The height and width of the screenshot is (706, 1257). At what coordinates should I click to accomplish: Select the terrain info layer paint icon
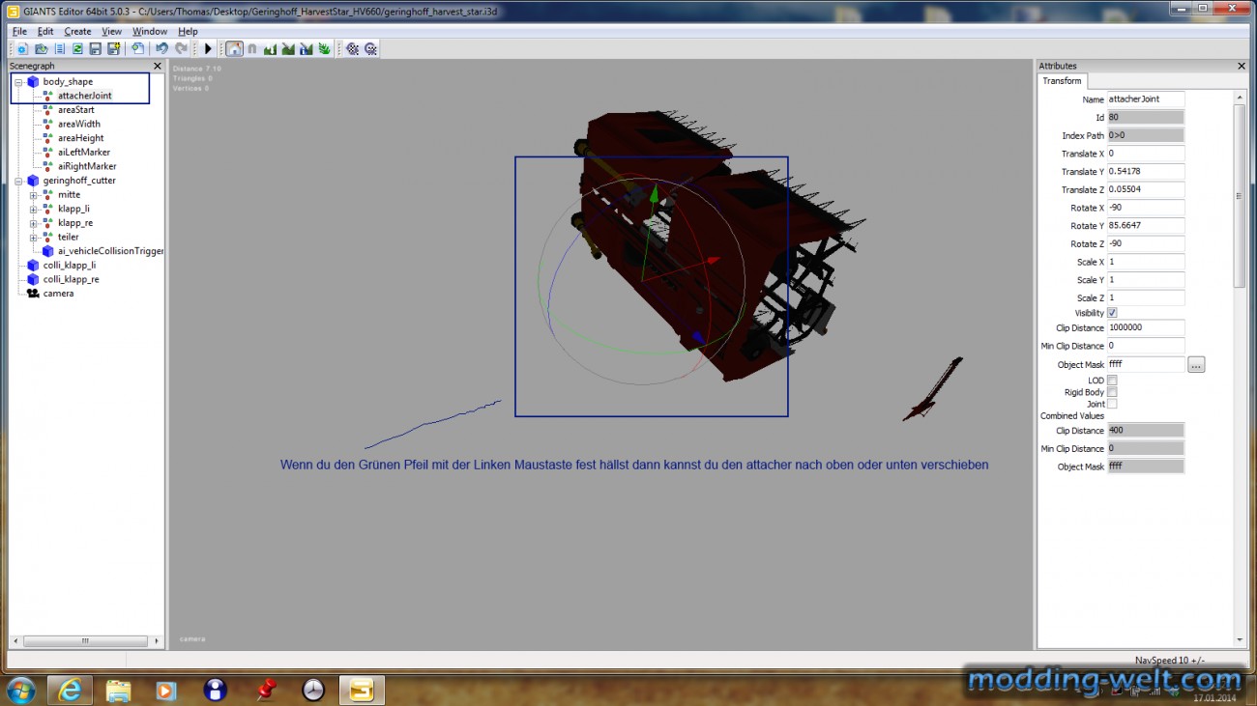[x=307, y=48]
